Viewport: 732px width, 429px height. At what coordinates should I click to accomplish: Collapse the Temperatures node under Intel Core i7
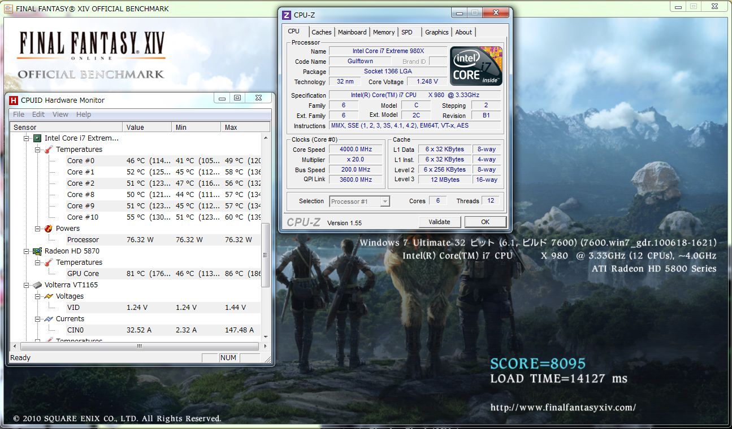(x=37, y=150)
